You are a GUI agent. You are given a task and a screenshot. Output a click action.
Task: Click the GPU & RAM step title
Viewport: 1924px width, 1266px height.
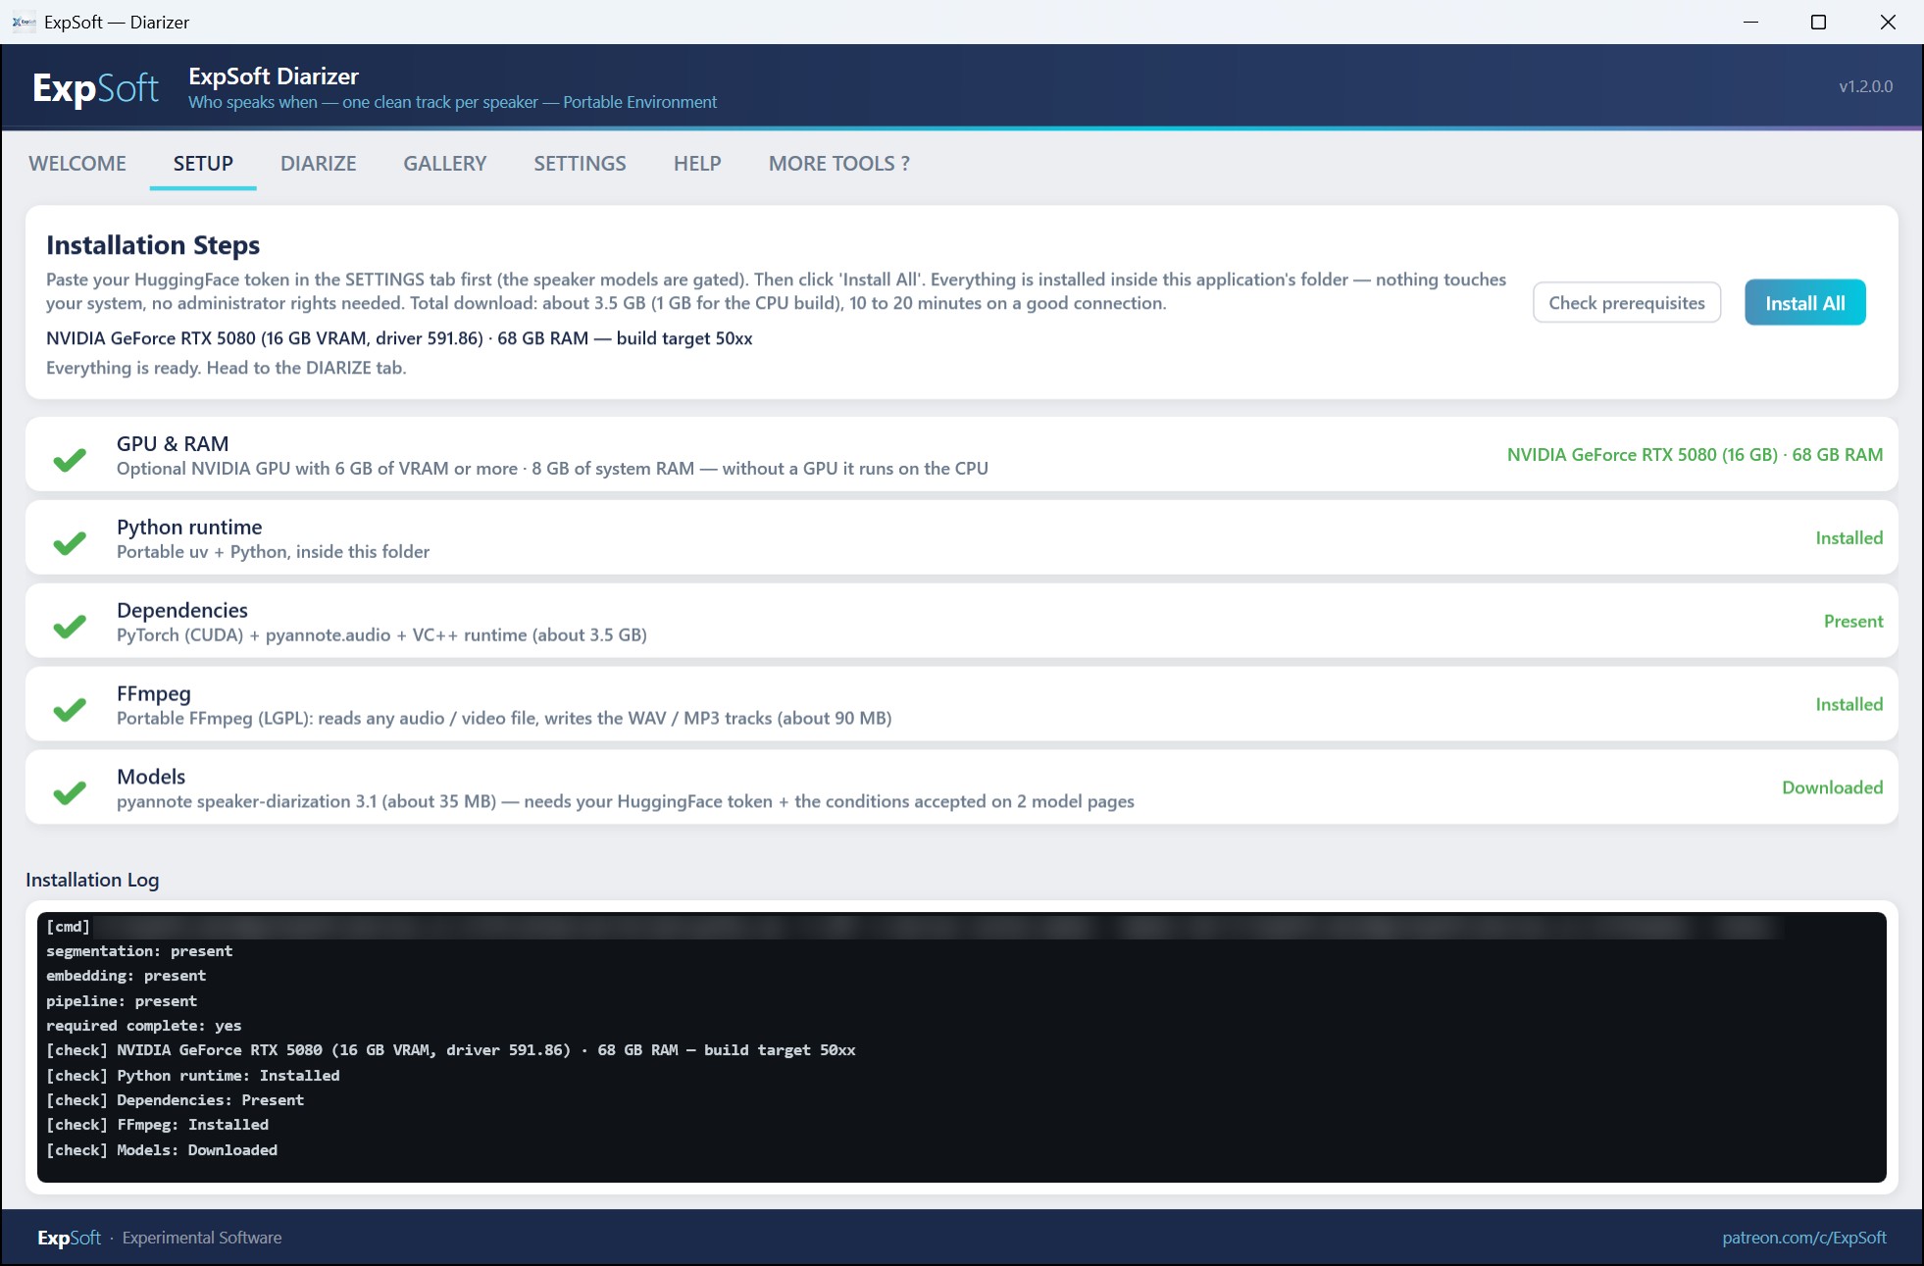173,444
